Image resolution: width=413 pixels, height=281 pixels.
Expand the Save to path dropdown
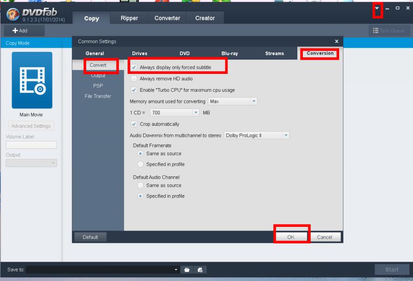[x=176, y=270]
